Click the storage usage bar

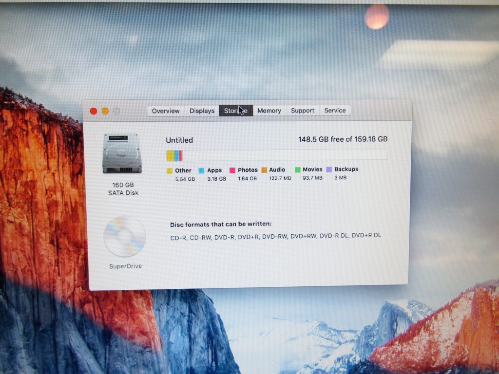pyautogui.click(x=277, y=155)
